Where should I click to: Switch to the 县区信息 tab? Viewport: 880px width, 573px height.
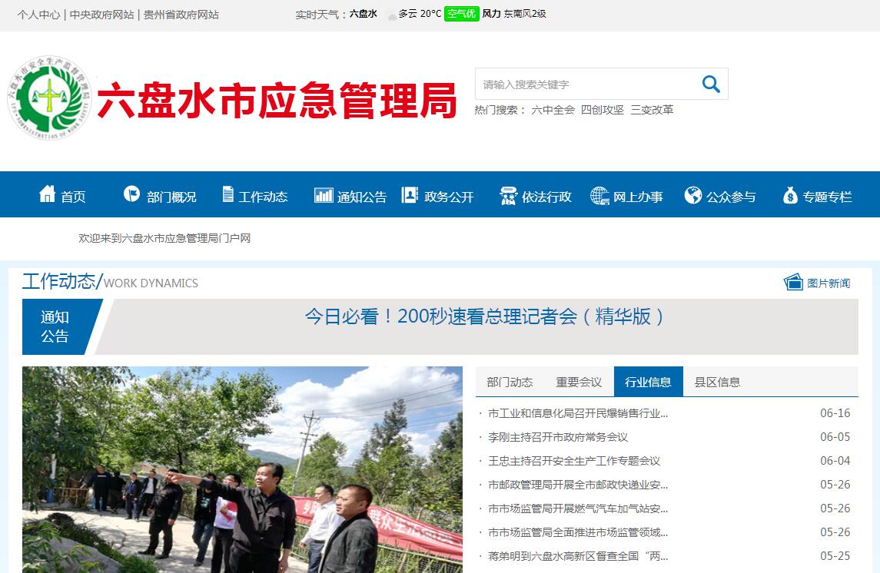coord(717,382)
